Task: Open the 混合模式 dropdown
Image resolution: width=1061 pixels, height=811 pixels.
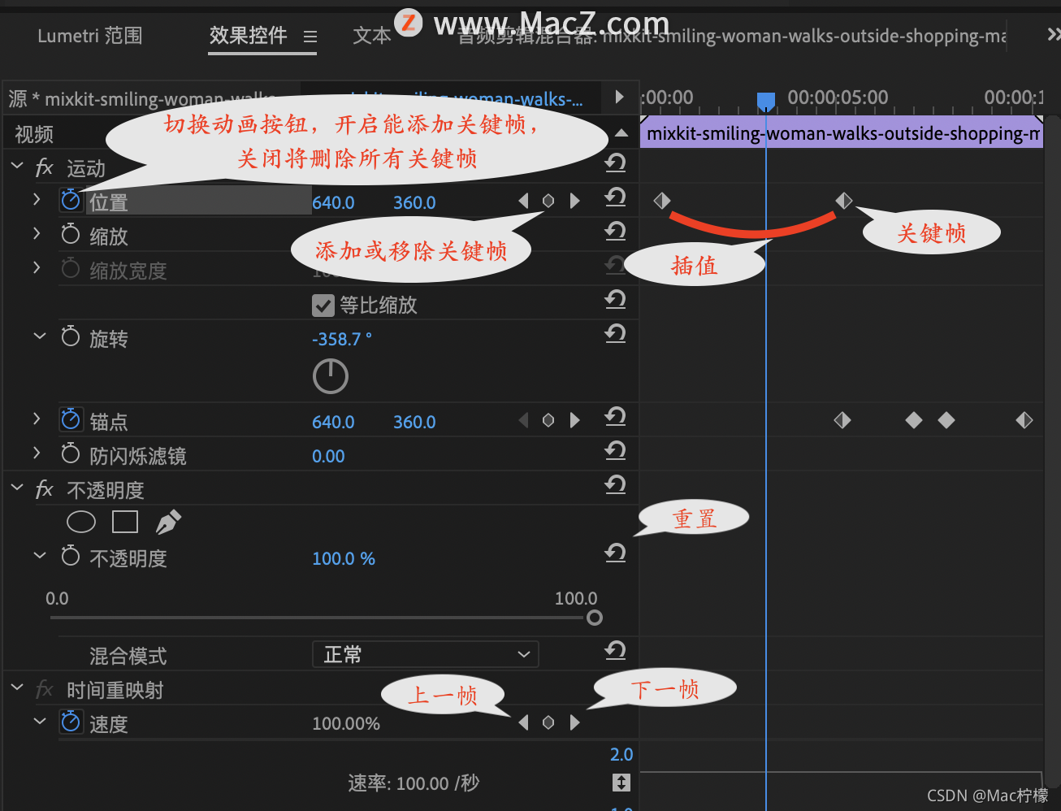Action: point(426,654)
